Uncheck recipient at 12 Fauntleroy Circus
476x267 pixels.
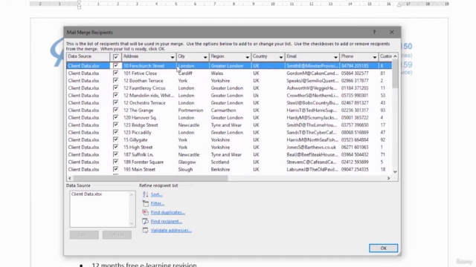click(x=116, y=88)
